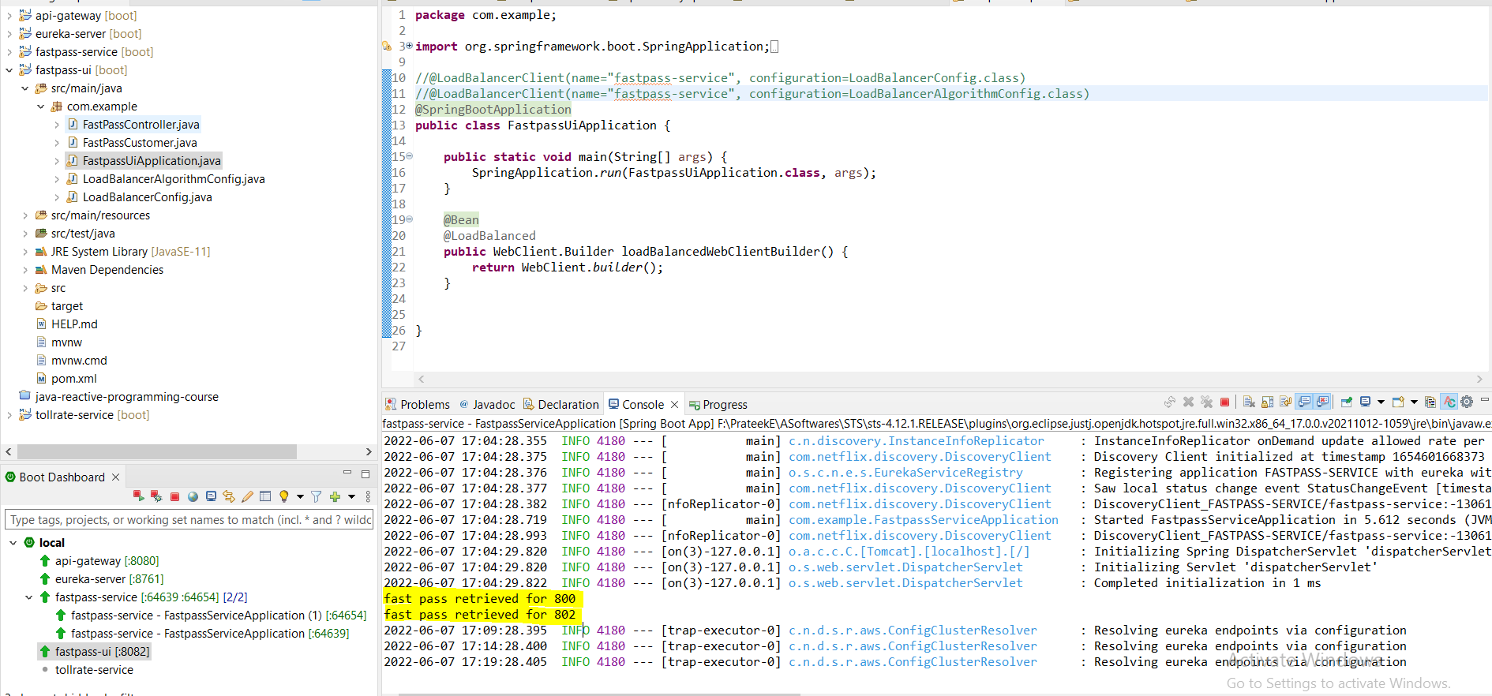1492x696 pixels.
Task: Toggle the highlighted 'Ac' console toolbar button
Action: [1449, 402]
